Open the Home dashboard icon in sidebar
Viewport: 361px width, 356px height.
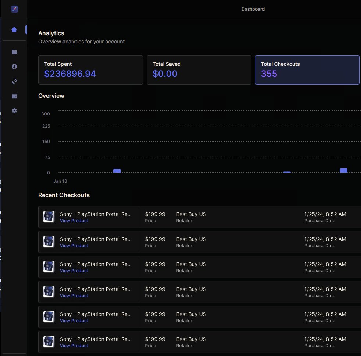(14, 29)
